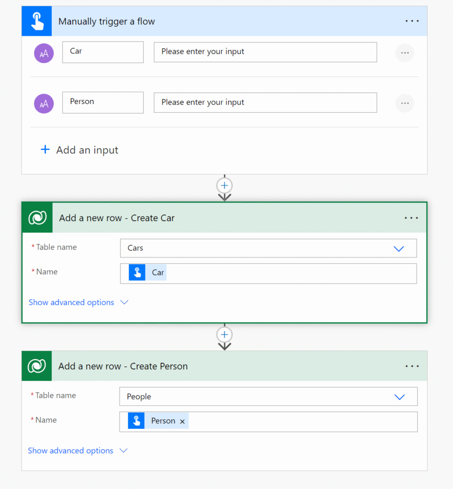
Task: Click the plus icon next to Add an input
Action: [x=45, y=149]
